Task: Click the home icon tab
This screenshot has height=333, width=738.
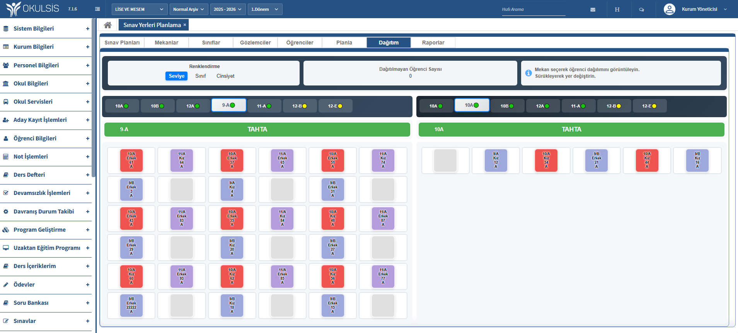Action: coord(108,25)
